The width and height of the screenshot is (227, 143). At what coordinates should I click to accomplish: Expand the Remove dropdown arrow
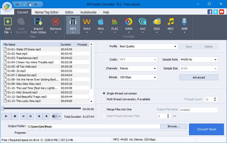point(56,32)
